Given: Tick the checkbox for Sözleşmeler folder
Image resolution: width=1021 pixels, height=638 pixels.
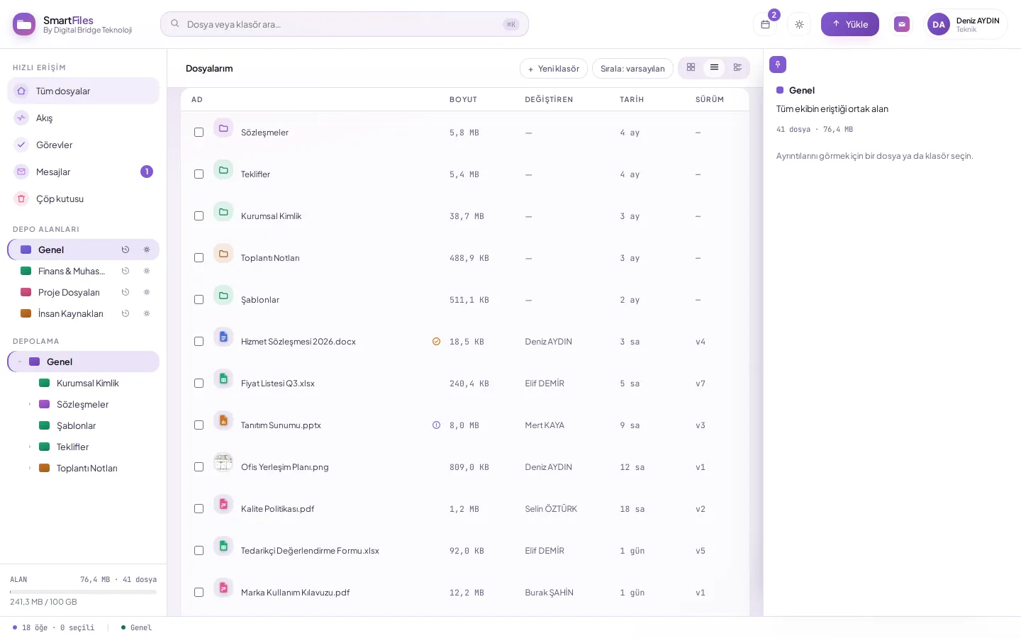Looking at the screenshot, I should [199, 133].
